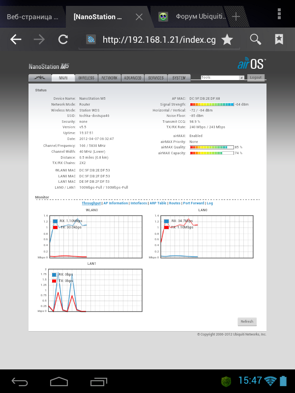
Task: Click LAN0 blue RX legend swatch
Action: [x=166, y=221]
